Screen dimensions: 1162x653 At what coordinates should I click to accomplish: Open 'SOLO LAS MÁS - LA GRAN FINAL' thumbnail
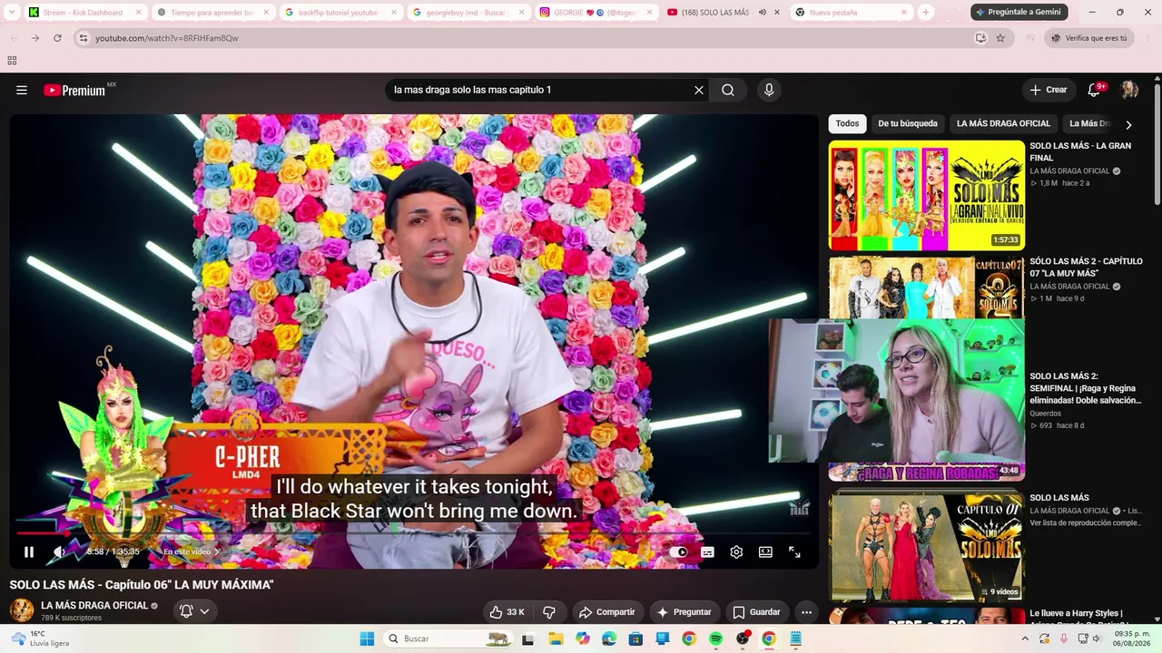(927, 195)
